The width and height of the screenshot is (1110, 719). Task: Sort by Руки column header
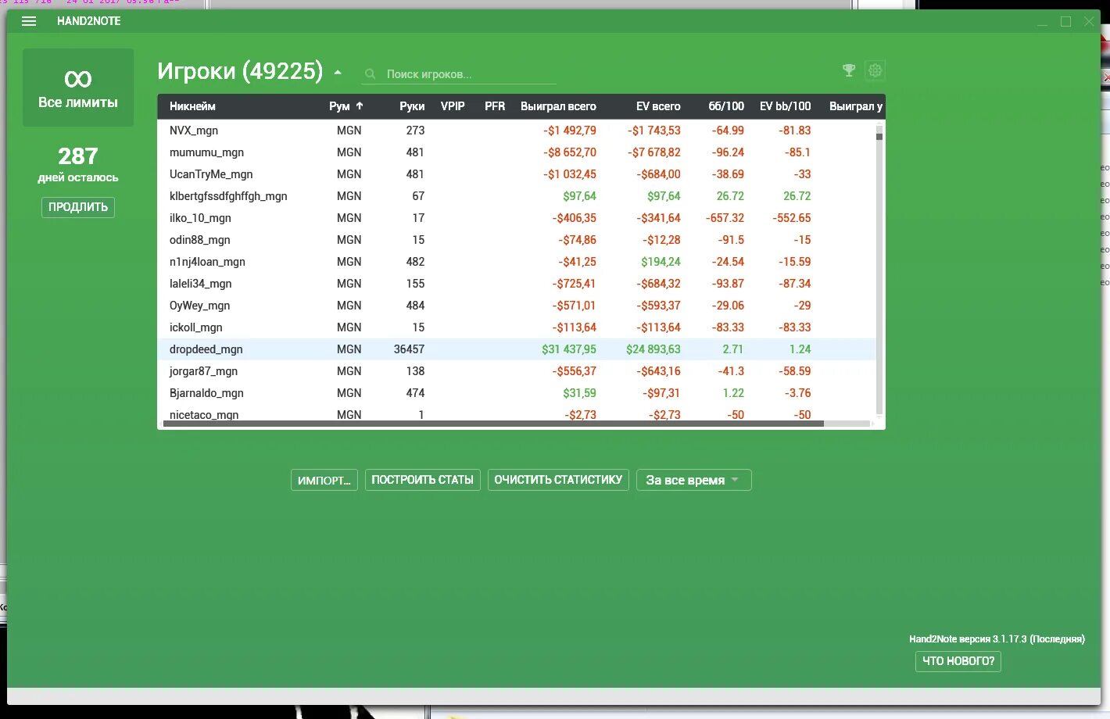point(412,106)
